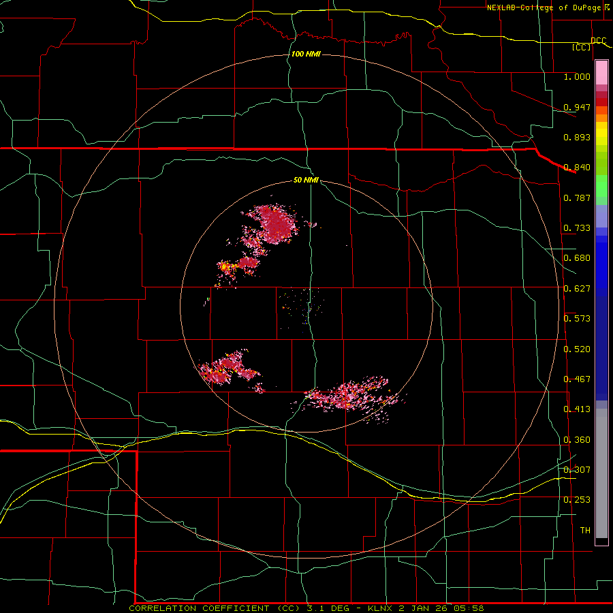Select the 2 JAN 26 date text
613x613 pixels.
click(x=422, y=608)
